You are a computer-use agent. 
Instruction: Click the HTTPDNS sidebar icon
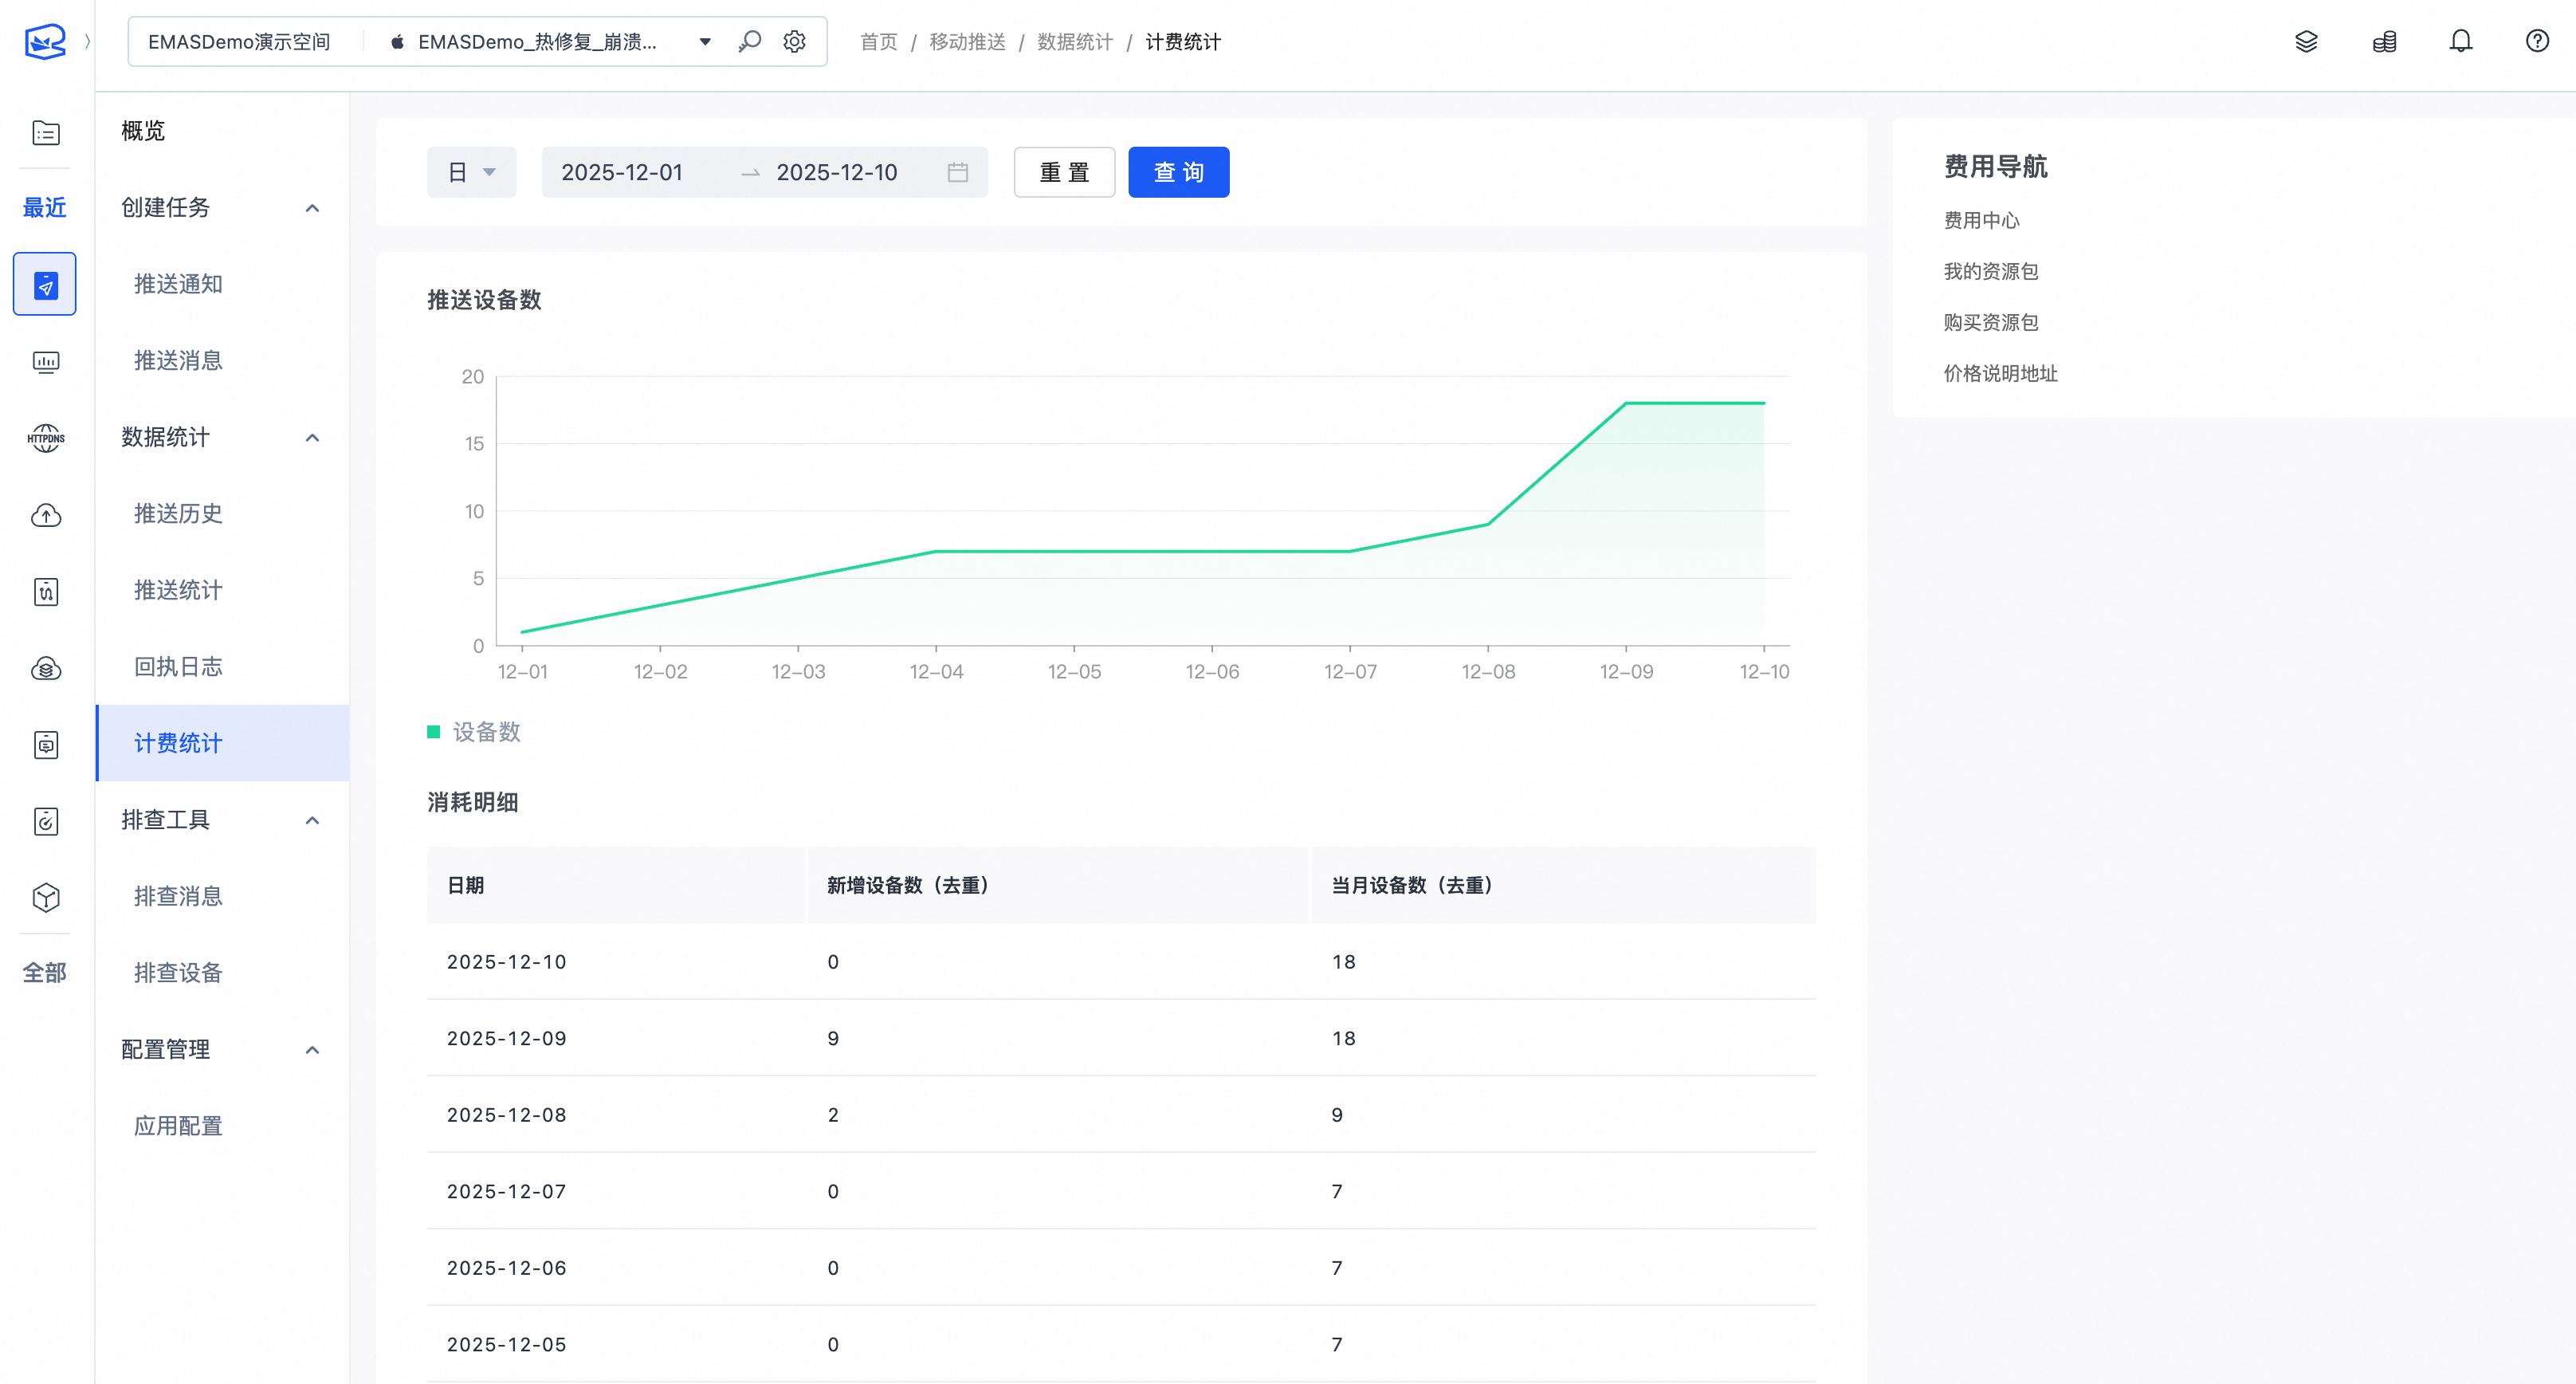tap(45, 438)
